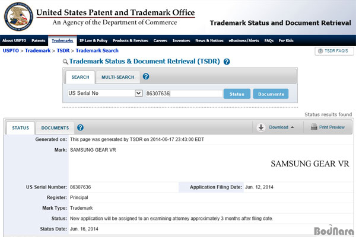
Task: Go to USPTO breadcrumb link
Action: coord(11,50)
